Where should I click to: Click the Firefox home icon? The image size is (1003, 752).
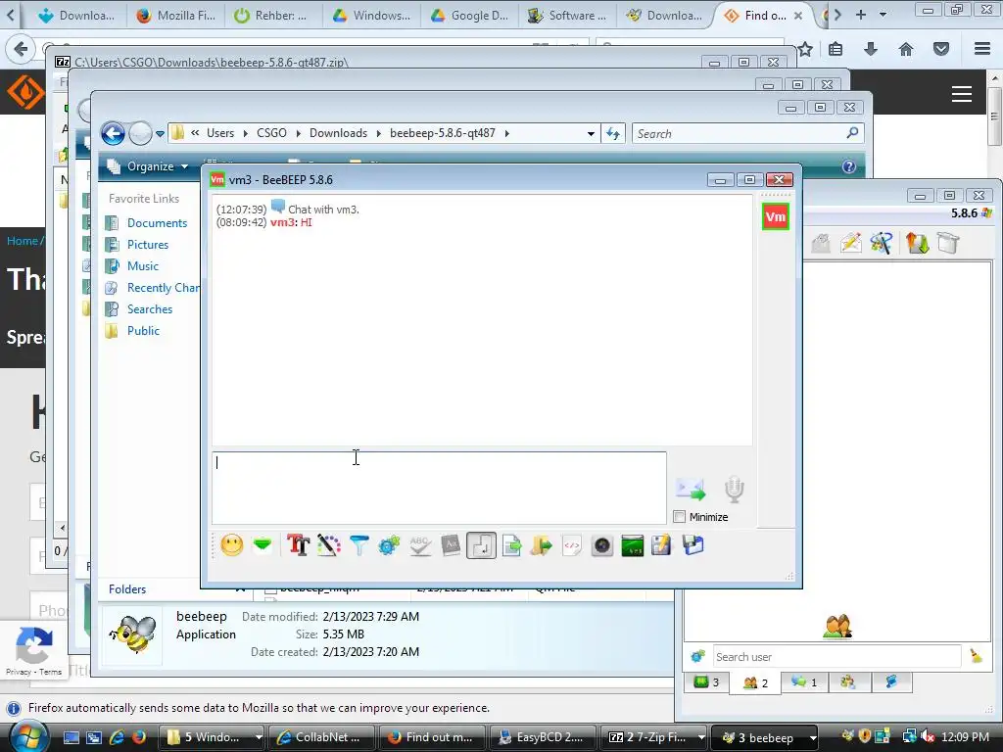point(906,49)
